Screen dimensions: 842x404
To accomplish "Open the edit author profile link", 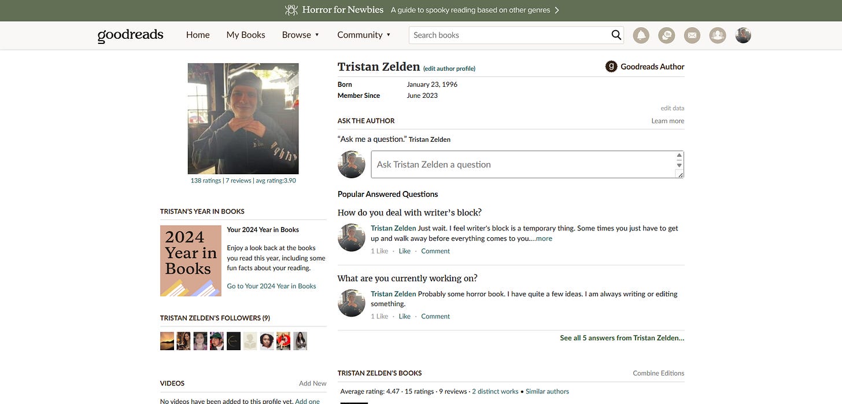I will [448, 68].
